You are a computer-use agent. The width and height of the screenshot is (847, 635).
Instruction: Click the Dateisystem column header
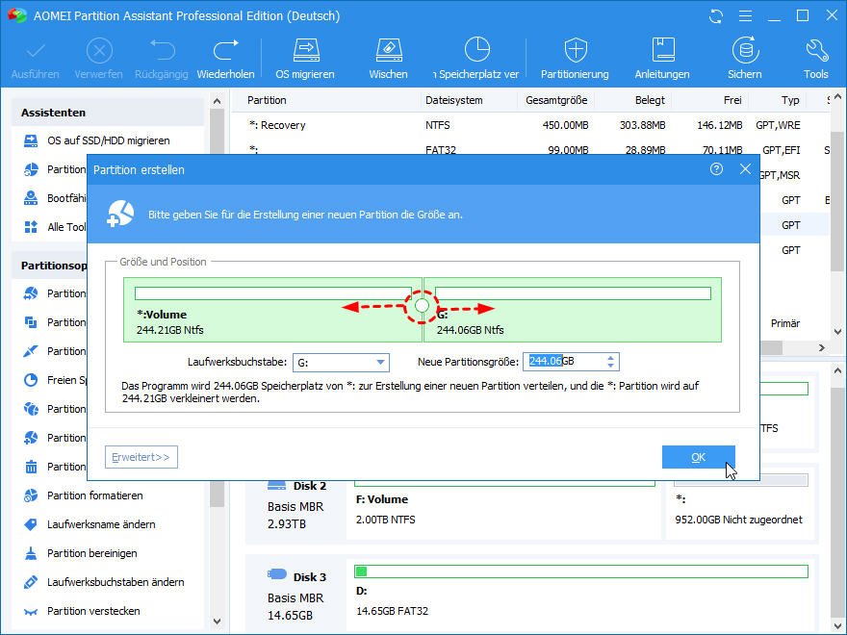pos(453,100)
